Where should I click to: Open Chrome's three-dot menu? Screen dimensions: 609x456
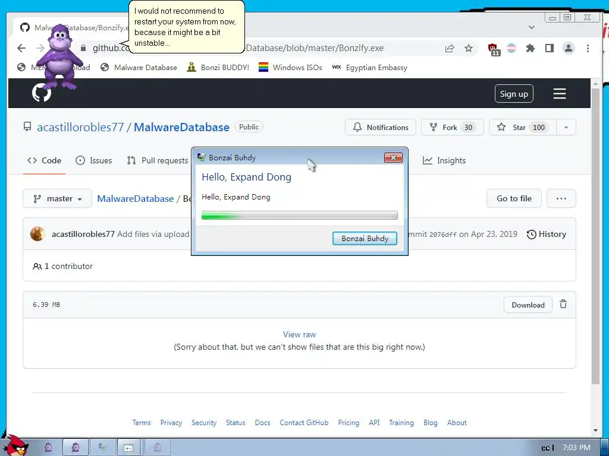[x=588, y=48]
